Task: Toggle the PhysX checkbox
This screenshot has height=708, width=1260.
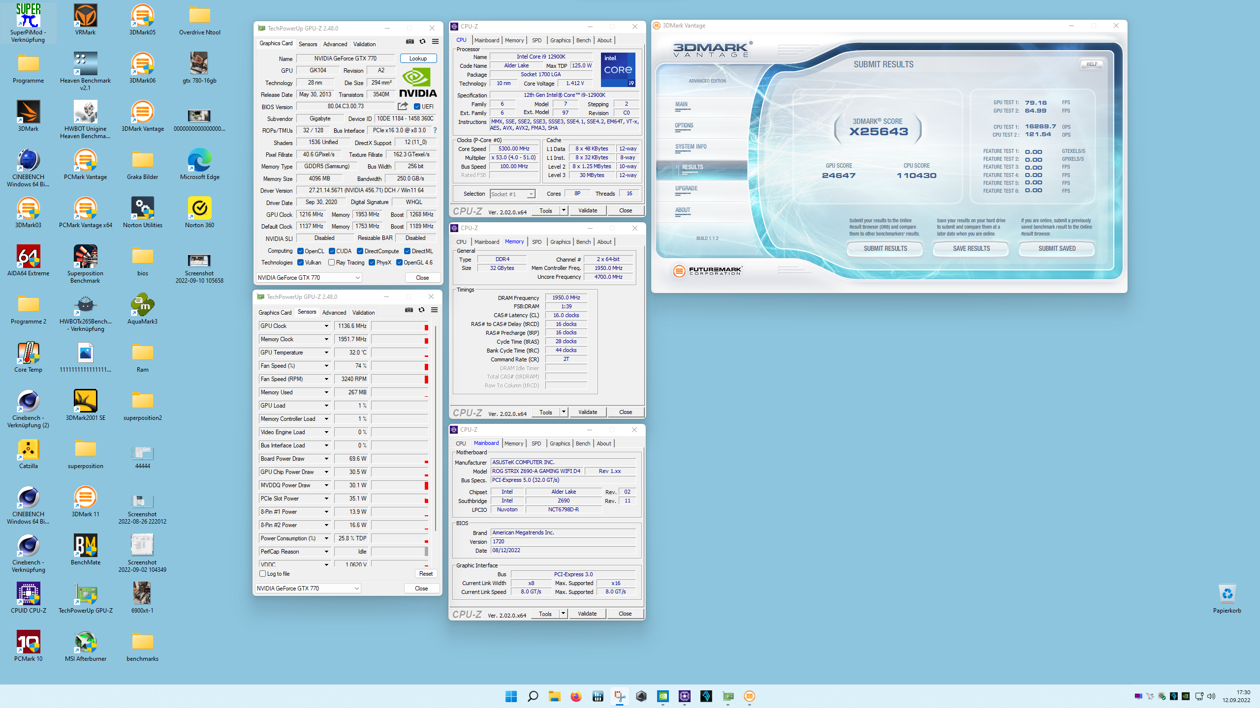Action: tap(372, 263)
